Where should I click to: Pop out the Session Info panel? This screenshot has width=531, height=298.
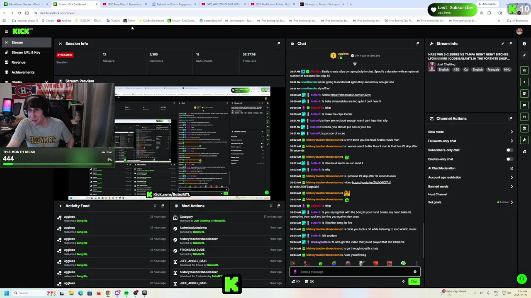[278, 43]
